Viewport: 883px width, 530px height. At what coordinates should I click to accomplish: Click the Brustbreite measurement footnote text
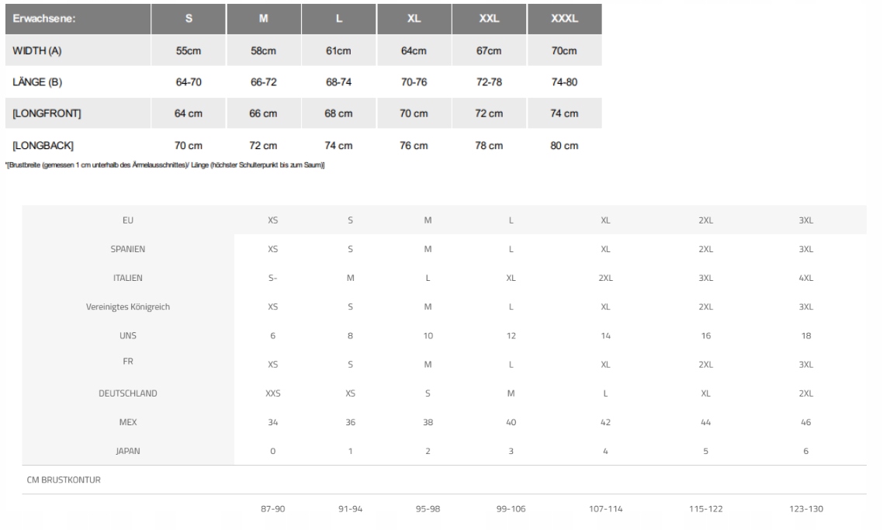coord(165,165)
